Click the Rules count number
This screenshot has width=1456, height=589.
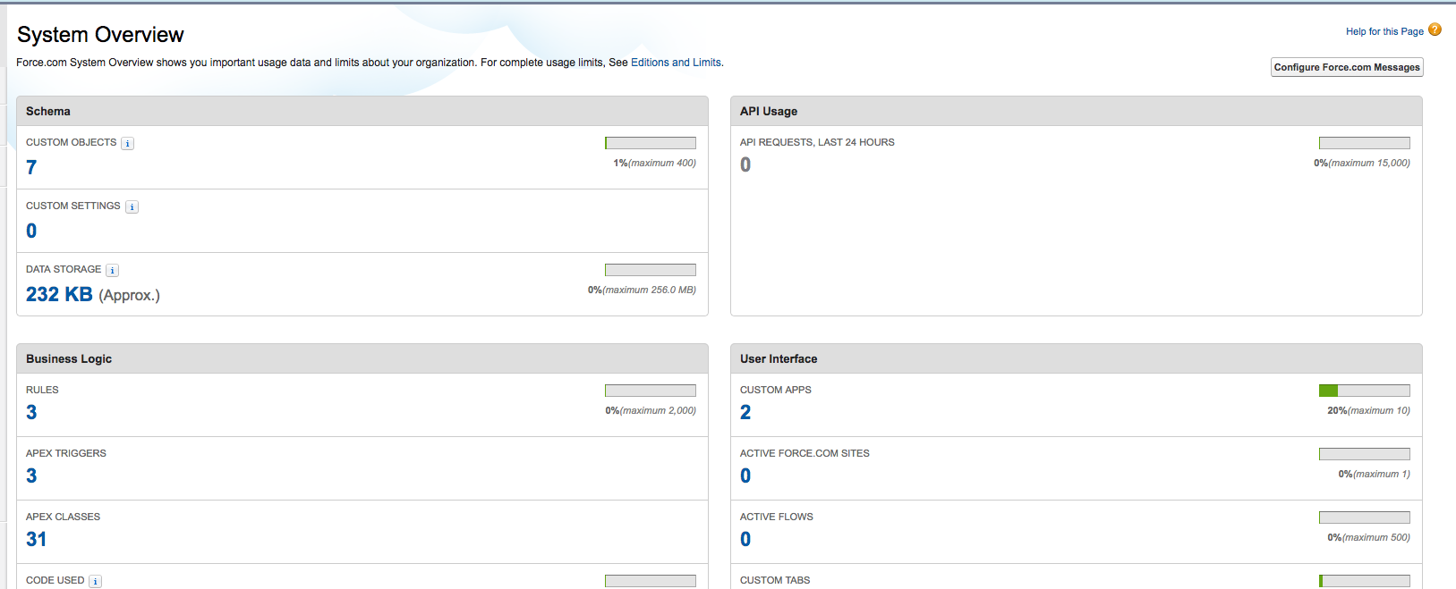tap(31, 412)
